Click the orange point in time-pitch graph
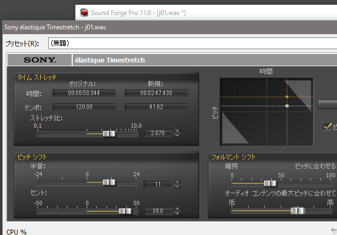This screenshot has width=337, height=235. (287, 97)
